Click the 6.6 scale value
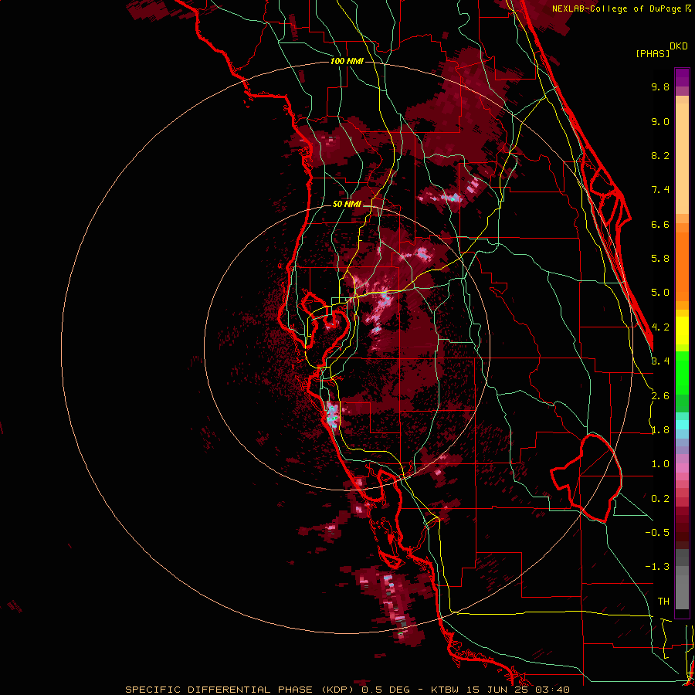695x695 pixels. [660, 224]
